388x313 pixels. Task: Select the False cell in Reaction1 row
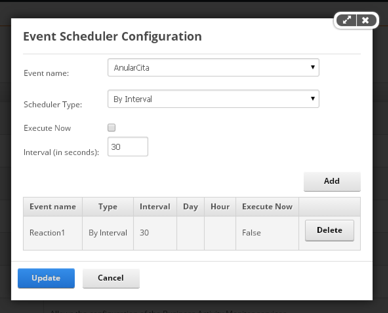click(x=267, y=233)
